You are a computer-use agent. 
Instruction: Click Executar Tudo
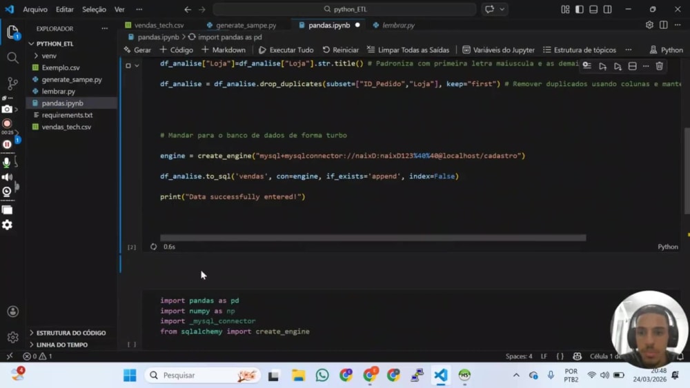coord(286,50)
